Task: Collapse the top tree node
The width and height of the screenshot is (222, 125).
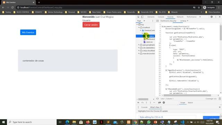Action: [x=137, y=25]
